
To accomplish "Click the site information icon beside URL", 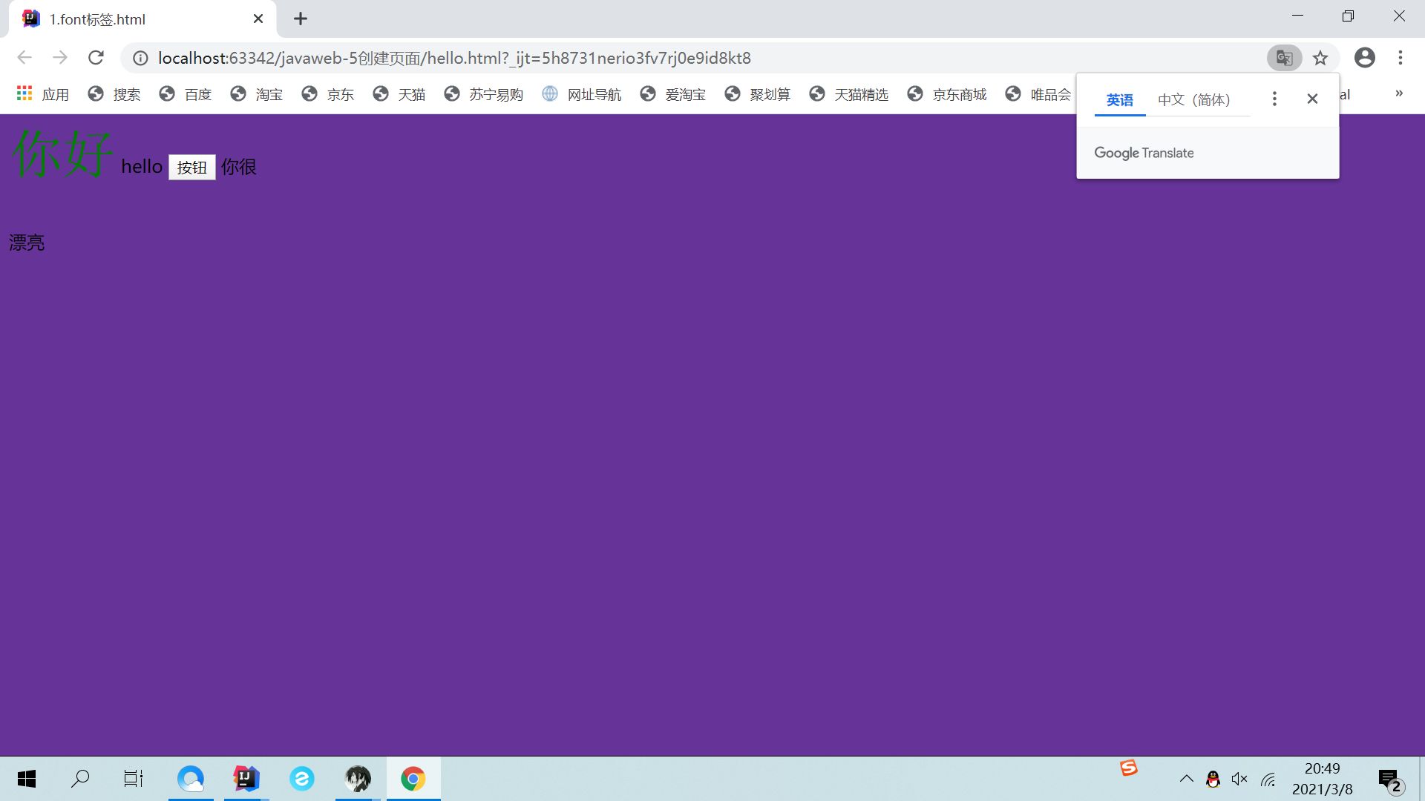I will 140,58.
